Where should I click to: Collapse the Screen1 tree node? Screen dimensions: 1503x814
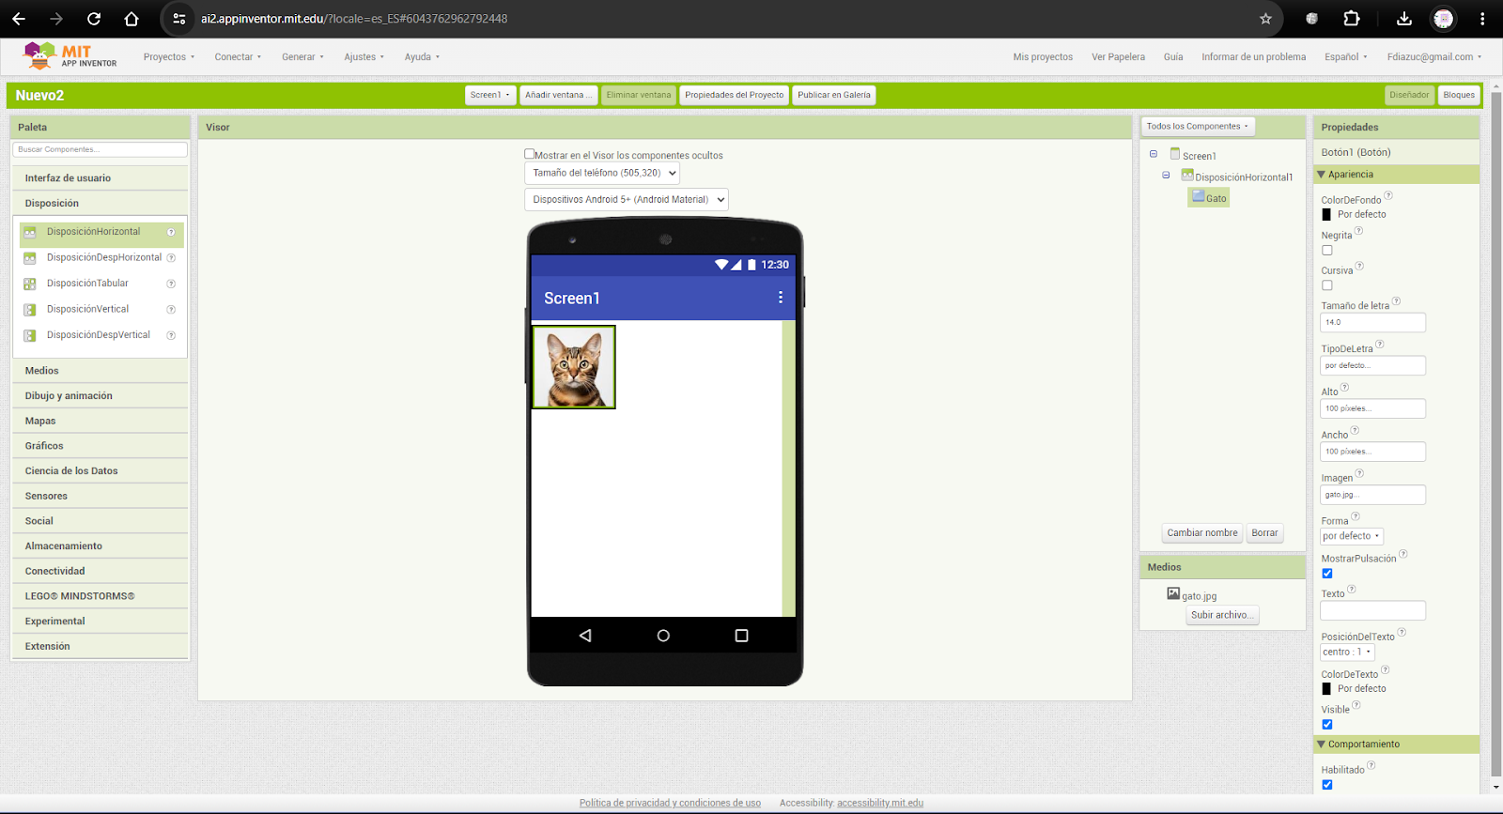click(1154, 154)
